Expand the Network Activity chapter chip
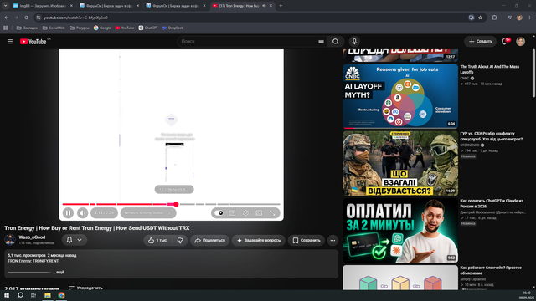This screenshot has width=536, height=301. 148,213
